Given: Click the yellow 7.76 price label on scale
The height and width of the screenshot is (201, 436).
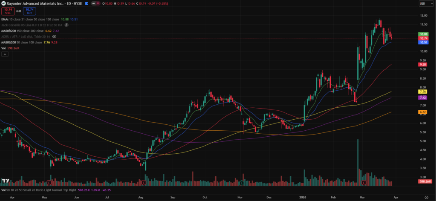Looking at the screenshot, I should pos(423,92).
